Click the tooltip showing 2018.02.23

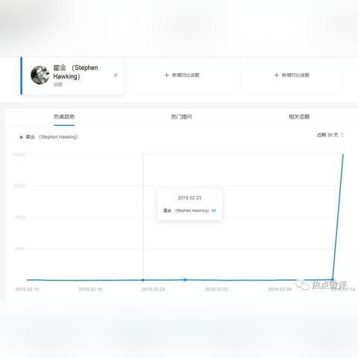pos(189,204)
